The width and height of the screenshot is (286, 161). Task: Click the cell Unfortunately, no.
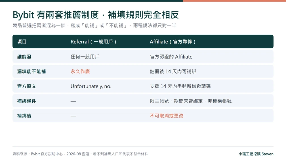tap(91, 86)
